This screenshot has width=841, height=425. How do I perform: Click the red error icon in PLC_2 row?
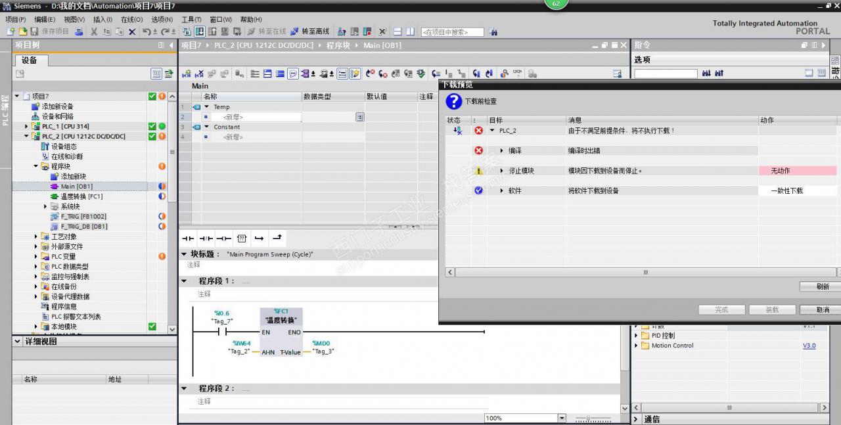[x=478, y=131]
